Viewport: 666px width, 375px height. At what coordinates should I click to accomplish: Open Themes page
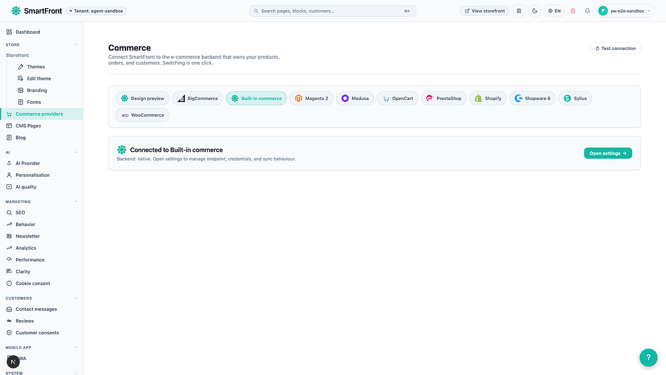(36, 67)
